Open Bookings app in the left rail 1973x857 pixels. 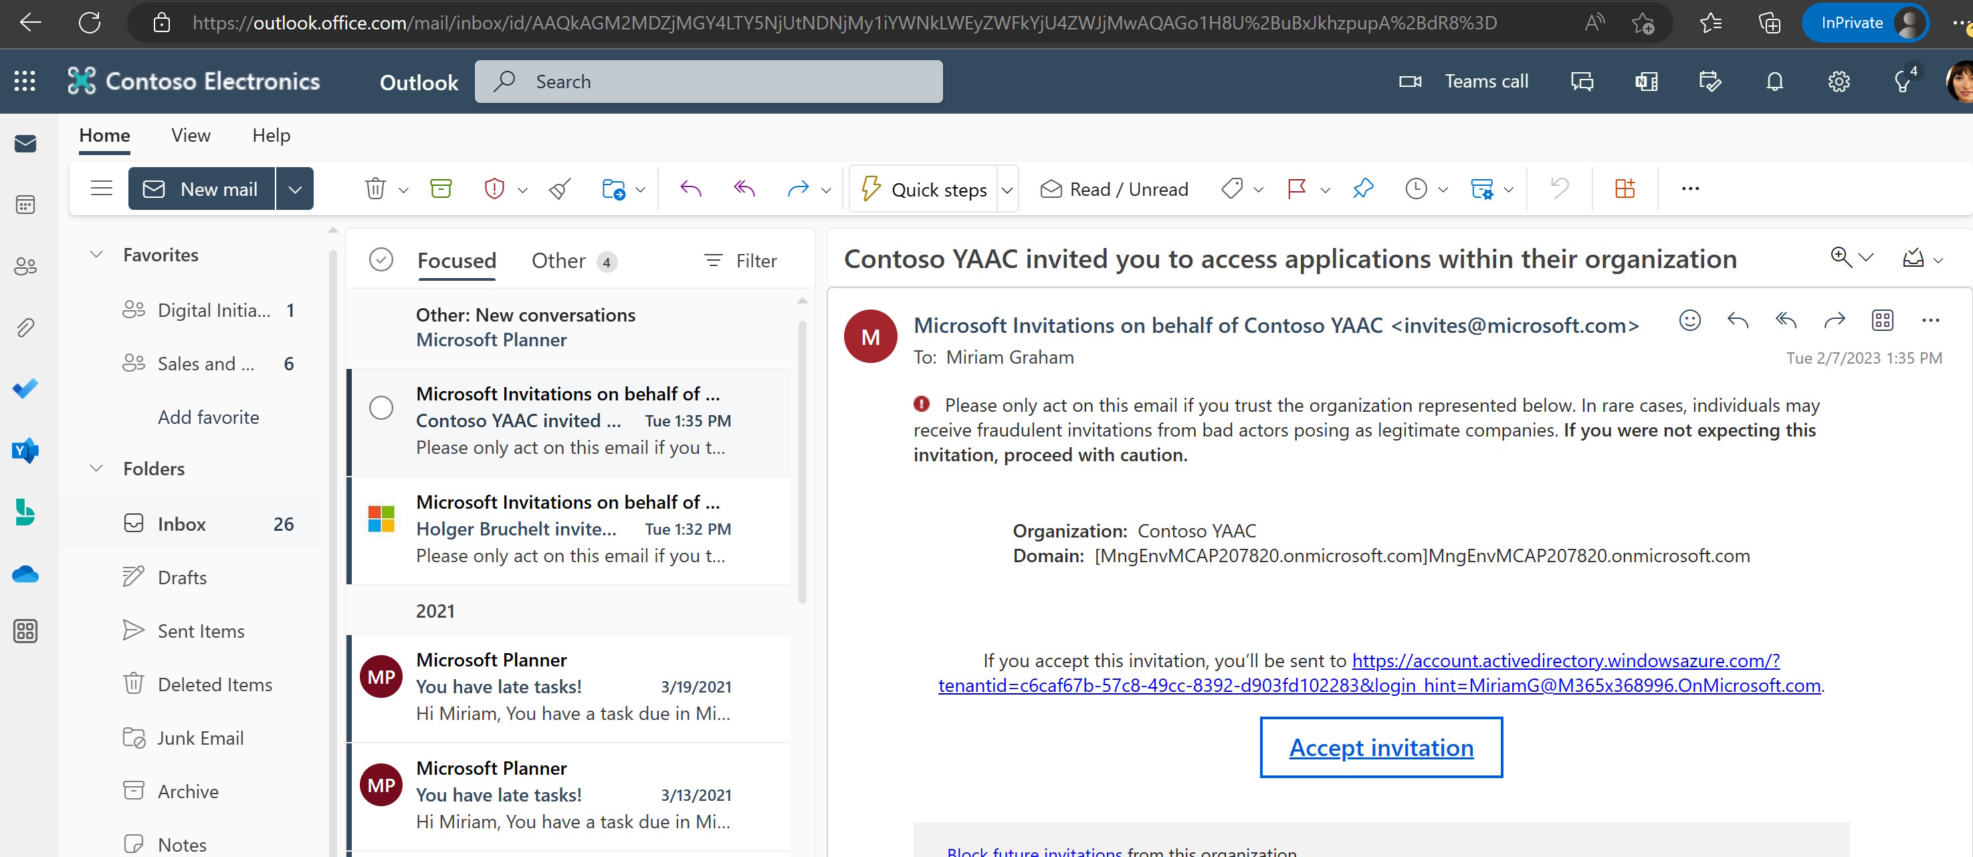pos(25,511)
